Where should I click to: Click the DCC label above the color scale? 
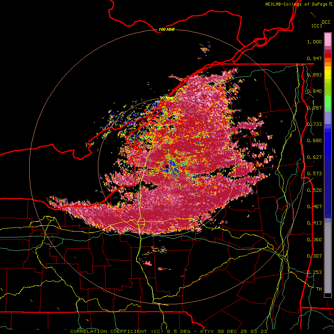click(x=326, y=22)
